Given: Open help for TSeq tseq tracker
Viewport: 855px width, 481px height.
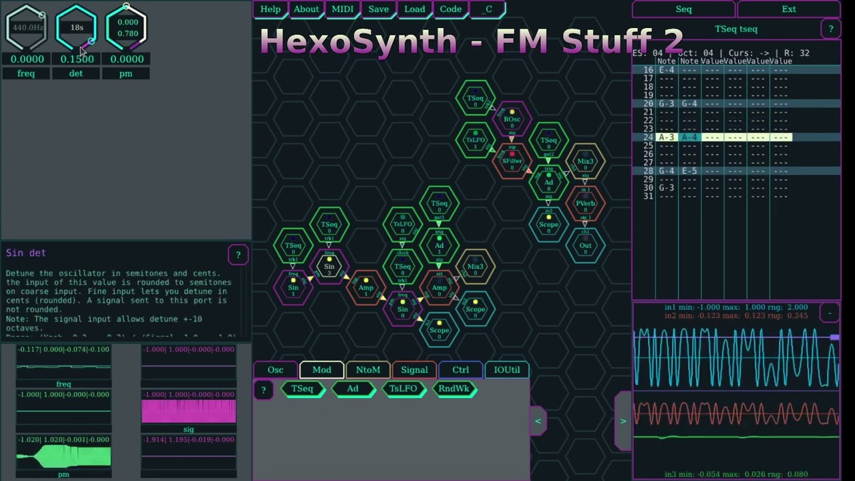Looking at the screenshot, I should pyautogui.click(x=830, y=29).
